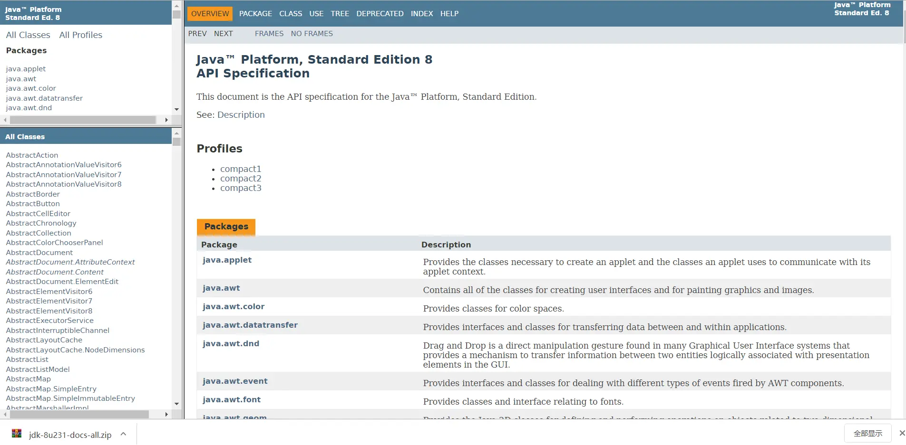Screen dimensions: 906x445
Task: Click the All Classes list scroll-down arrow
Action: (176, 404)
